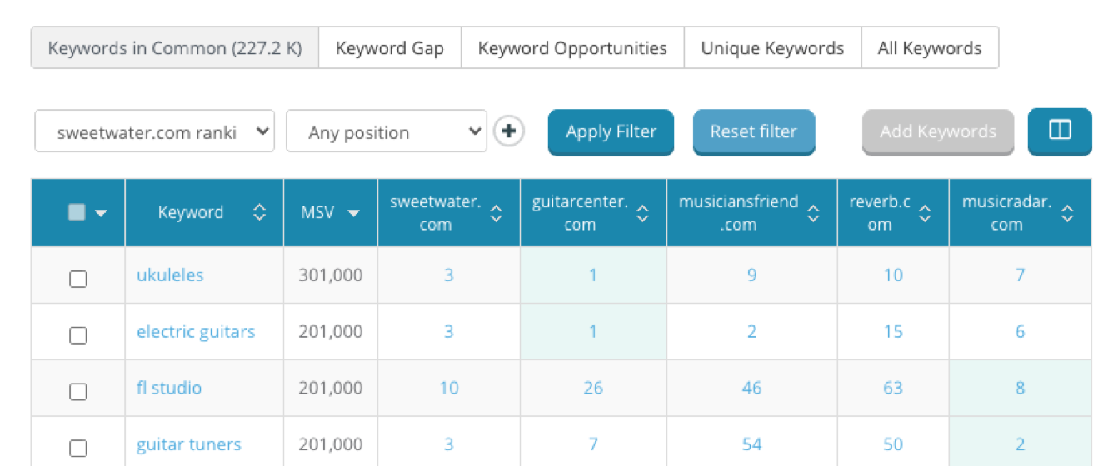The height and width of the screenshot is (466, 1118).
Task: Open the Keyword Opportunities tab
Action: (572, 48)
